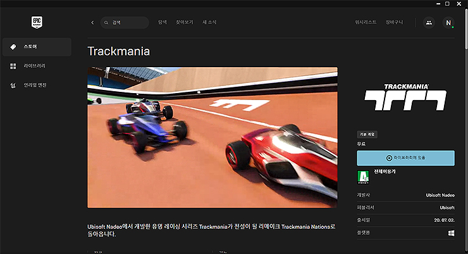The width and height of the screenshot is (468, 254).
Task: Maximize the launcher window
Action: 447,4
